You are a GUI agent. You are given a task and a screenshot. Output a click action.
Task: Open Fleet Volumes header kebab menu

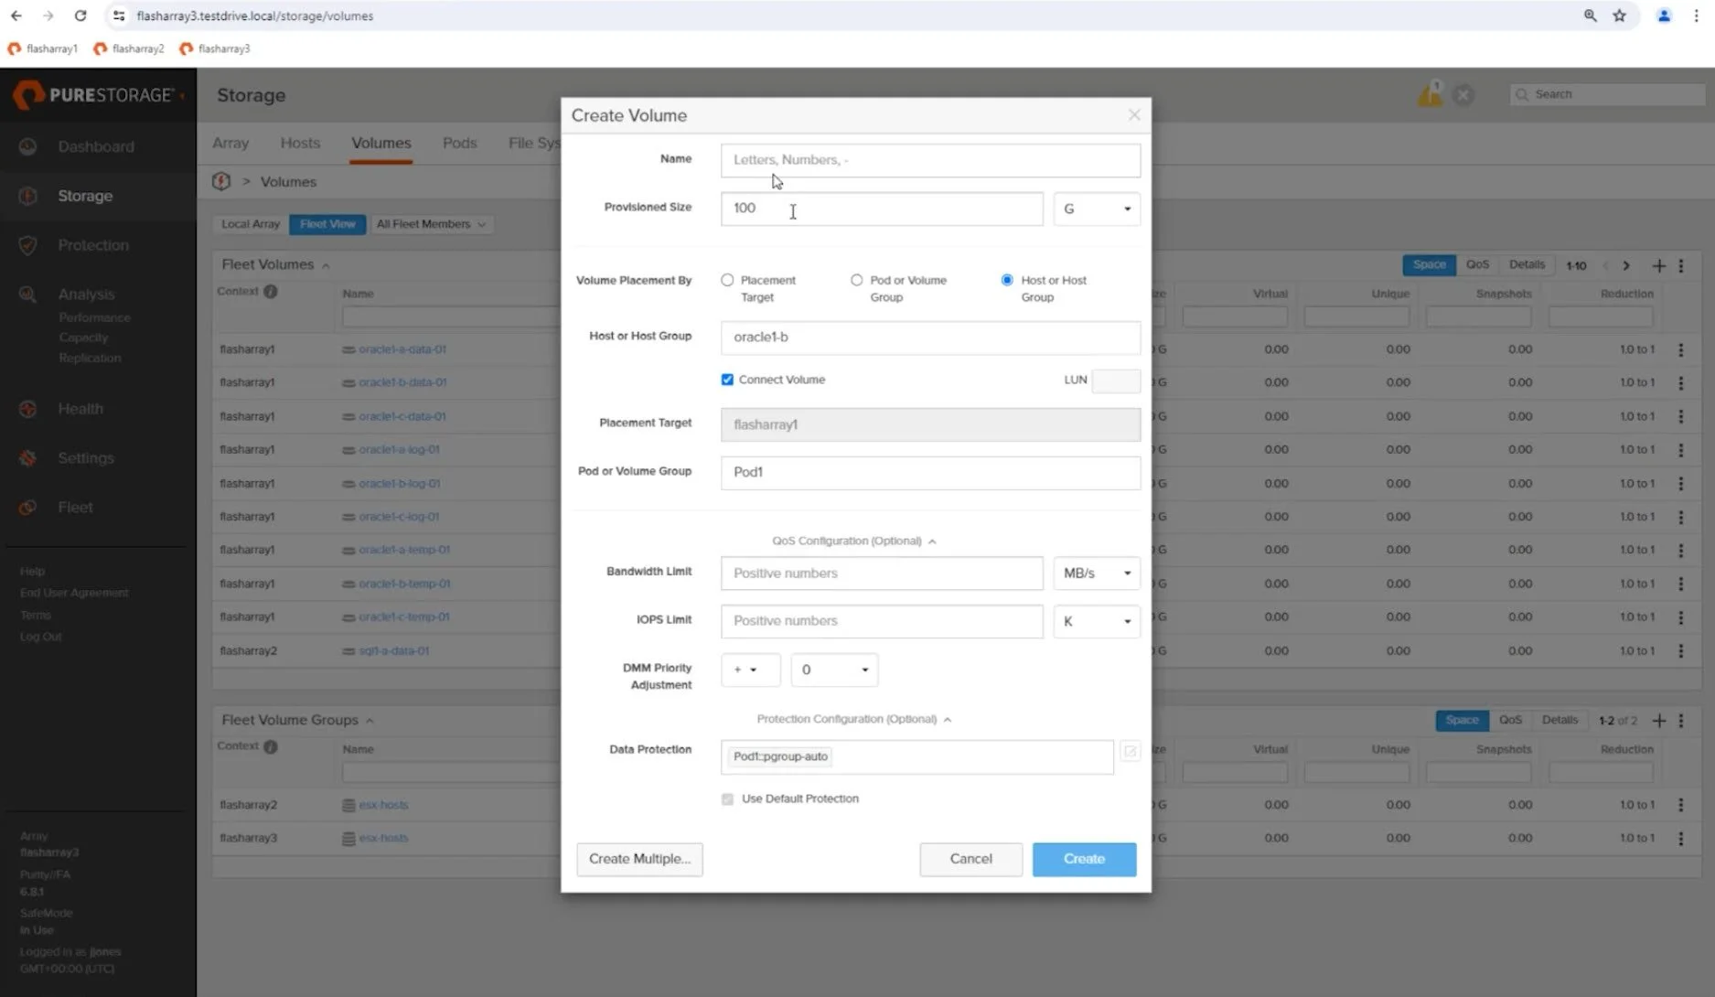click(x=1681, y=265)
